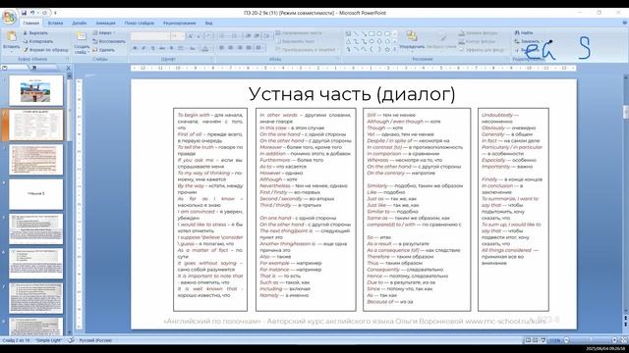This screenshot has height=353, width=629.
Task: Select the Triangle shape in shapes gallery
Action: click(348, 41)
